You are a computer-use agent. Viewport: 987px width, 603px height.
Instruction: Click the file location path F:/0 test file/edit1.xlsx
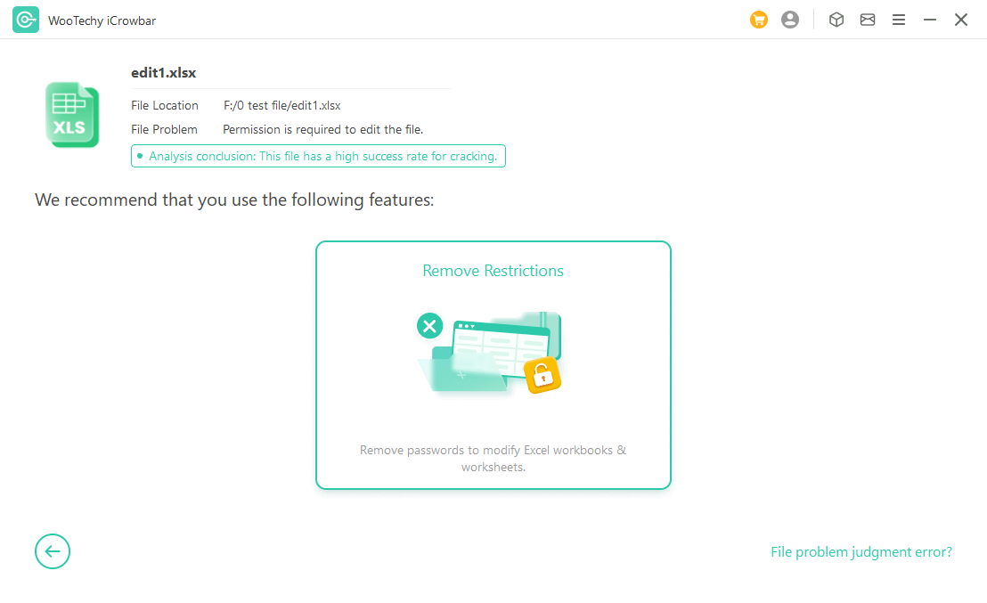point(281,105)
